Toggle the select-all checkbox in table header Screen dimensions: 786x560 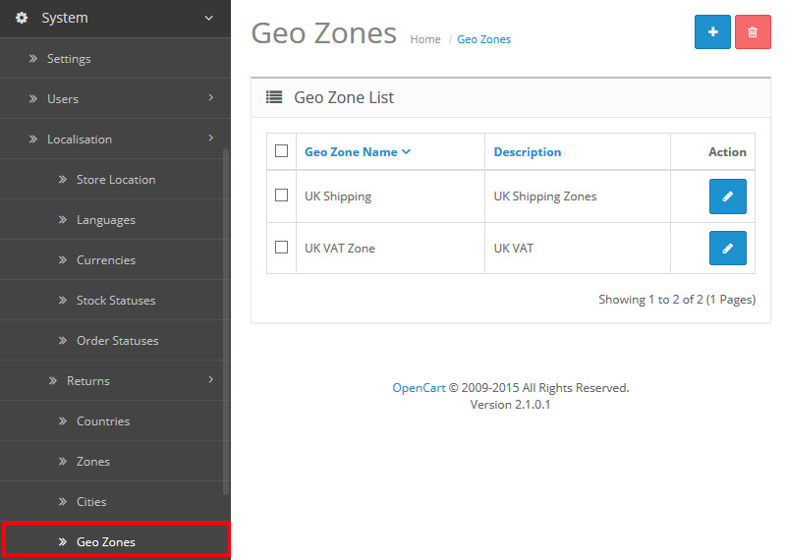tap(282, 151)
